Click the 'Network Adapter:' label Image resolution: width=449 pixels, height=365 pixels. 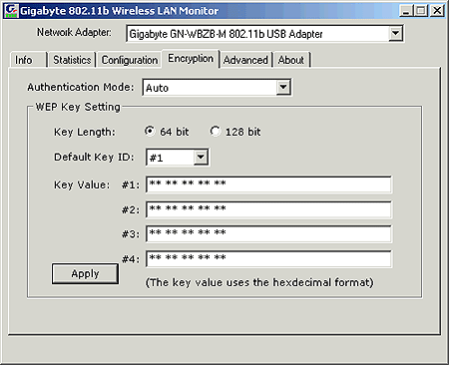pos(74,32)
